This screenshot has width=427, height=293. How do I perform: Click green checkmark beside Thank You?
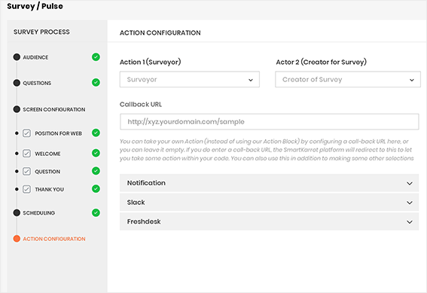[96, 188]
